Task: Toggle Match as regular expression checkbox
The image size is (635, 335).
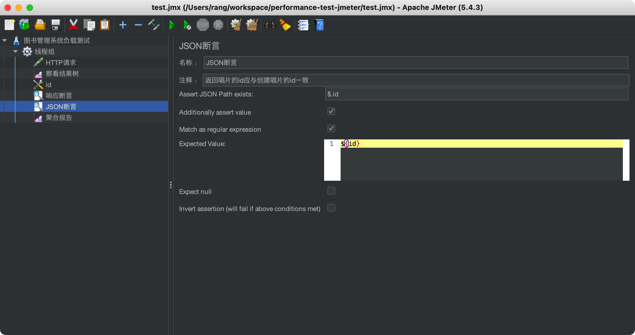Action: click(x=331, y=129)
